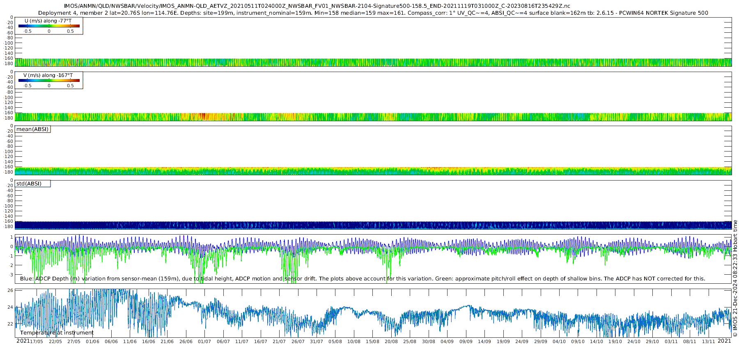Click the 26 tick on temperature axis
The width and height of the screenshot is (739, 348).
pyautogui.click(x=11, y=290)
